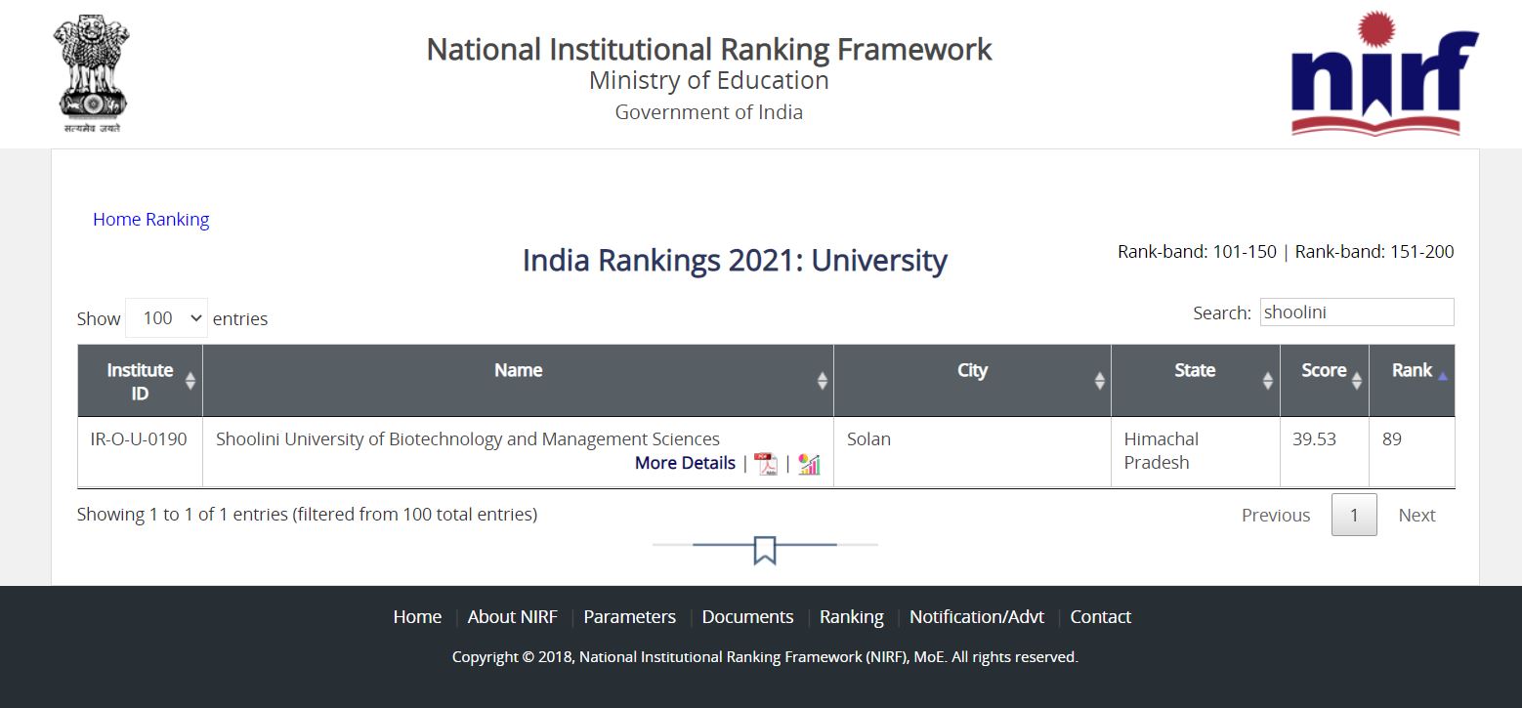Open Documents in the footer menu
Image resolution: width=1522 pixels, height=708 pixels.
[748, 617]
